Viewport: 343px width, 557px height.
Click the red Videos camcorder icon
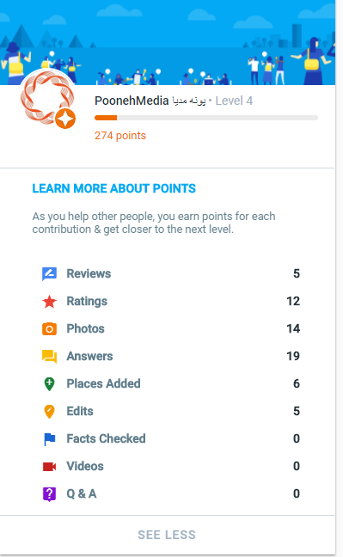click(49, 467)
